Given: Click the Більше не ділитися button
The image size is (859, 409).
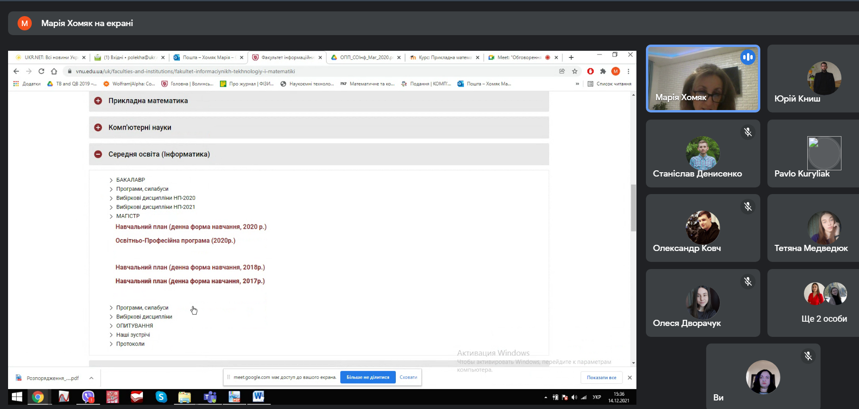Looking at the screenshot, I should (x=367, y=377).
